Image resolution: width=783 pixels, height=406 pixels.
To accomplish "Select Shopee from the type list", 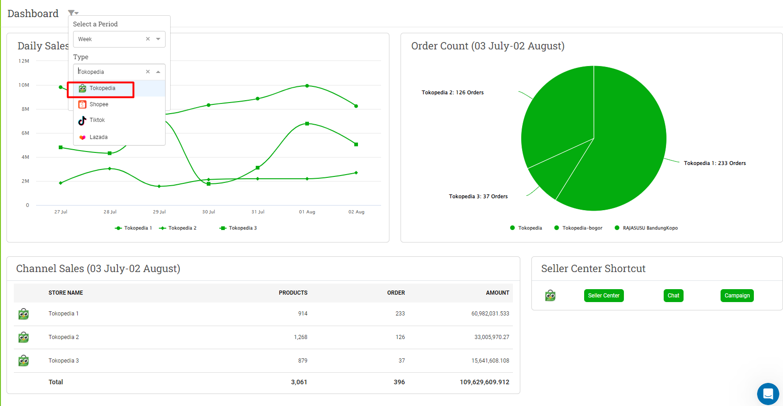I will click(119, 104).
